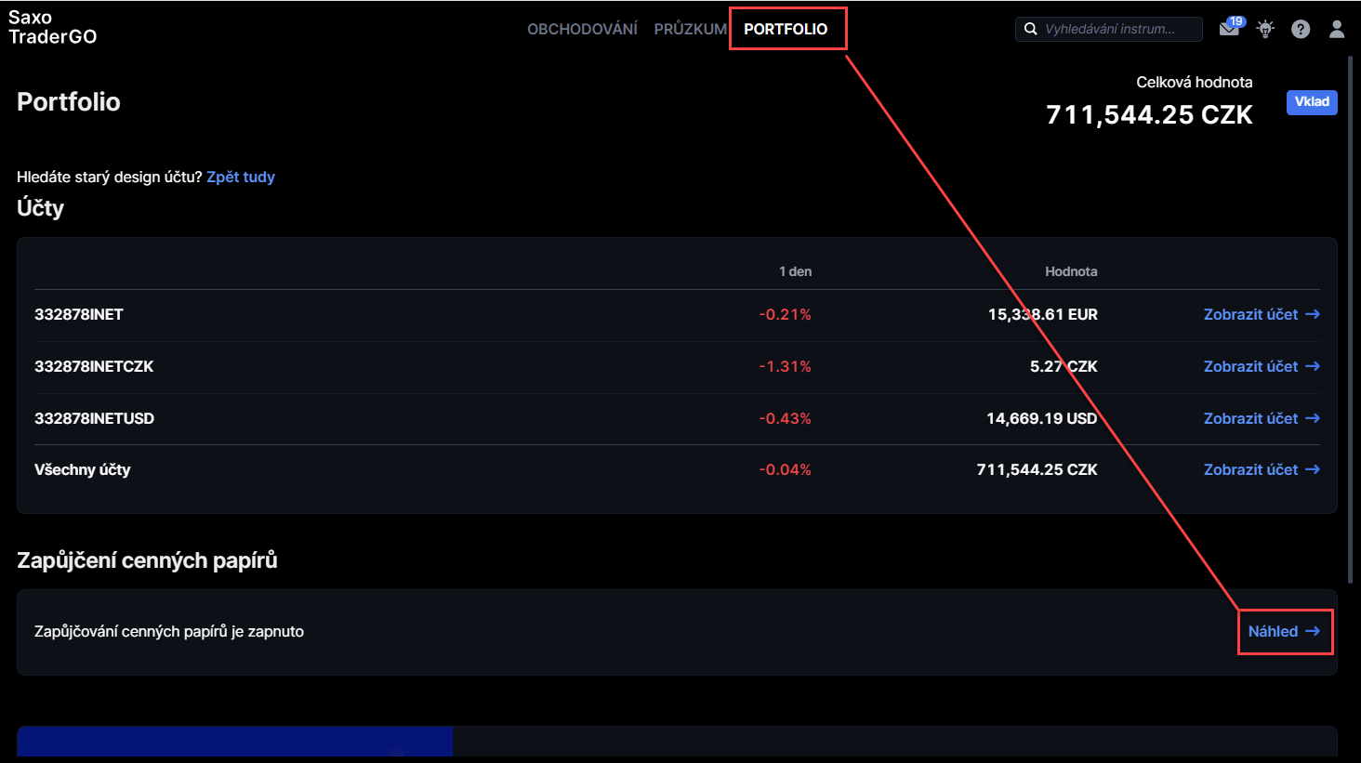The image size is (1361, 763).
Task: Focus the instrument search field
Action: coord(1116,29)
